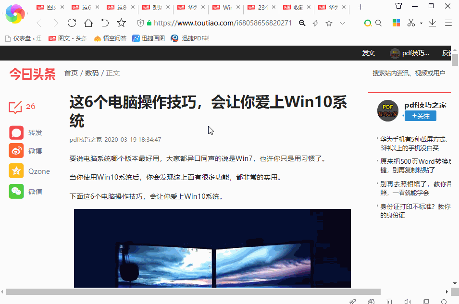Open the dropdown next to scissors icon
The height and width of the screenshot is (304, 459).
pyautogui.click(x=421, y=23)
